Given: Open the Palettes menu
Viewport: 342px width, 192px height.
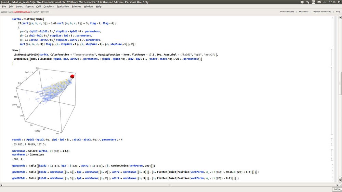Looking at the screenshot, I should [76, 6].
